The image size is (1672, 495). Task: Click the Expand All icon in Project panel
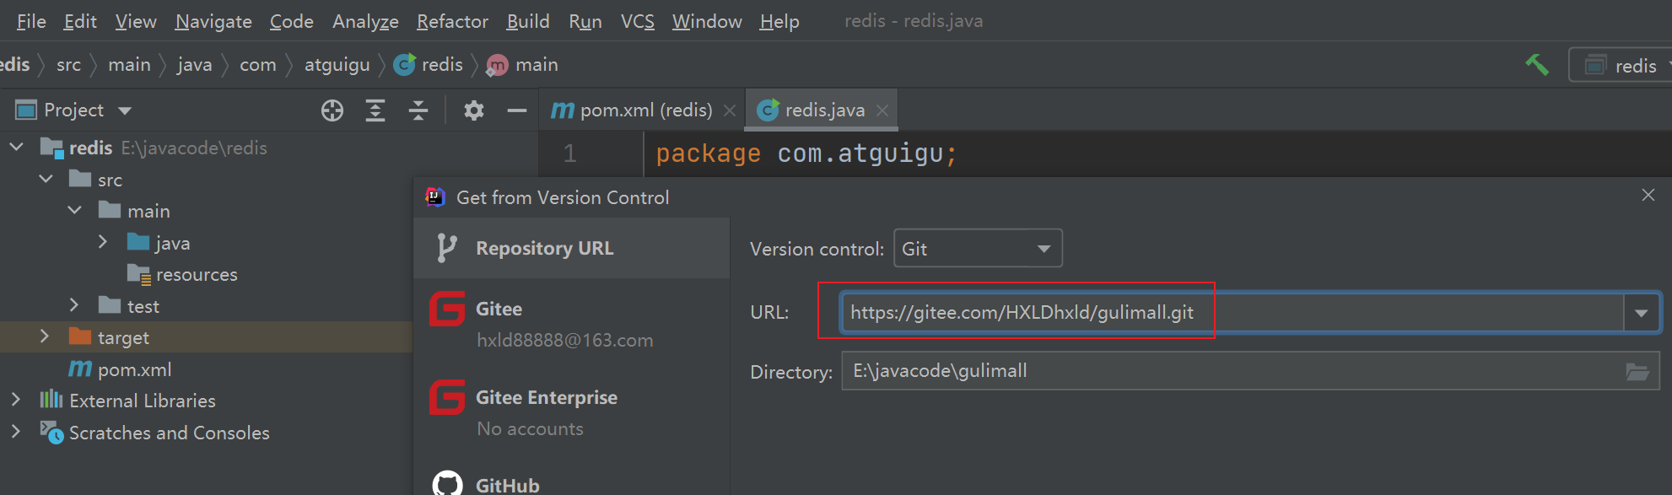tap(375, 110)
